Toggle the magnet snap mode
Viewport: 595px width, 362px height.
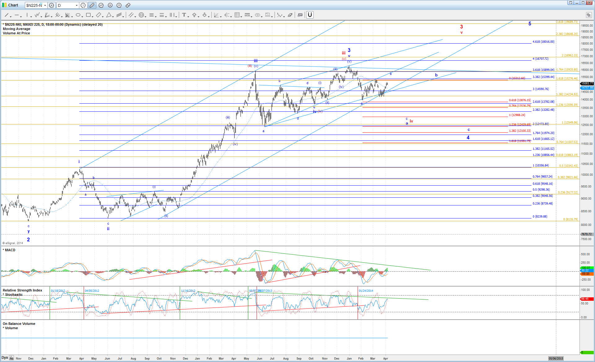[x=310, y=15]
